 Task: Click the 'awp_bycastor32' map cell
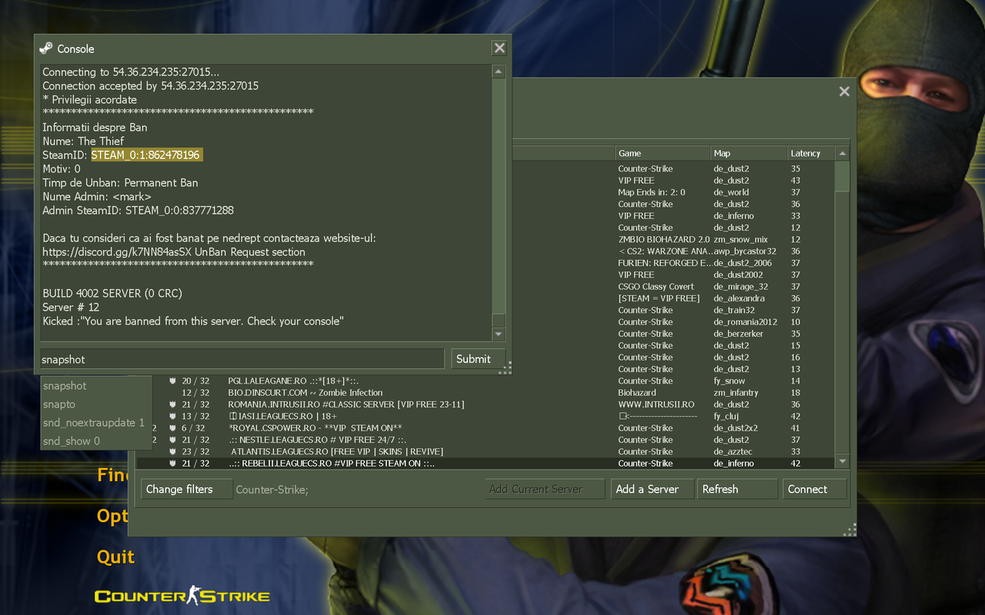pos(744,251)
